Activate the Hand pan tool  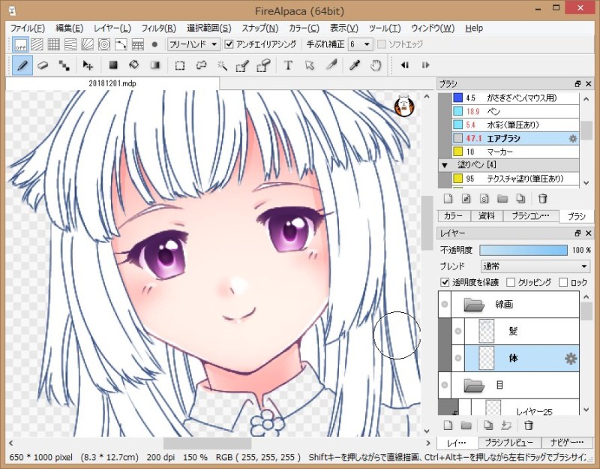point(376,65)
